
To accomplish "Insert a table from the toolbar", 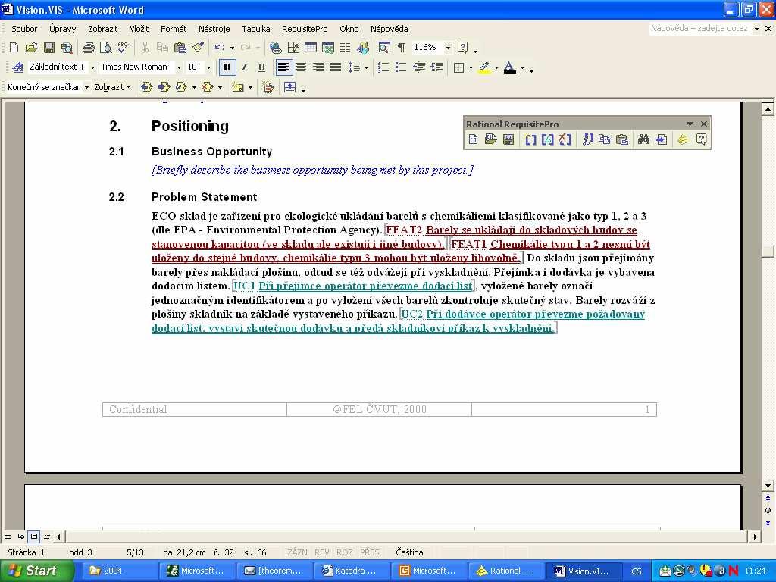I will (x=311, y=48).
